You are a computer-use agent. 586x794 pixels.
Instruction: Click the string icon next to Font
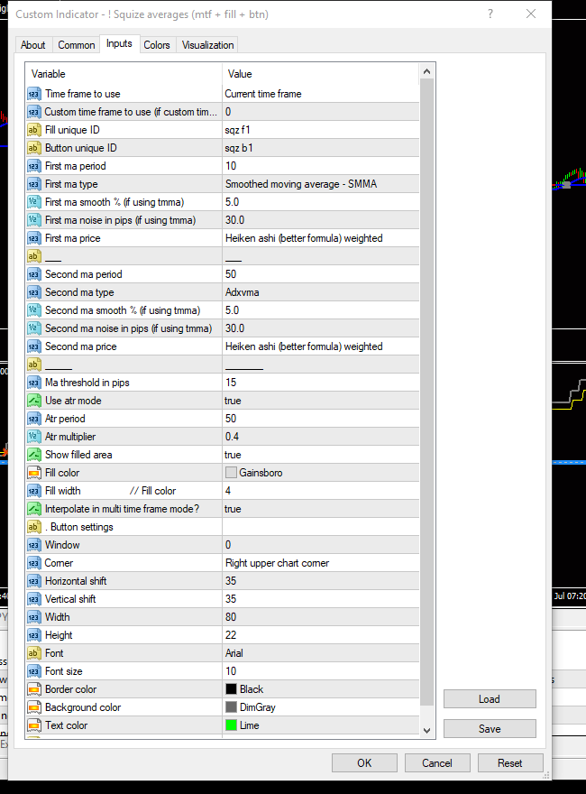34,653
